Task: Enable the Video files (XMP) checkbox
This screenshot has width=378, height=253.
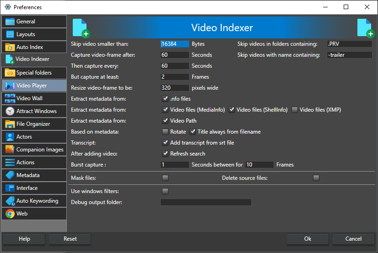Action: click(295, 110)
